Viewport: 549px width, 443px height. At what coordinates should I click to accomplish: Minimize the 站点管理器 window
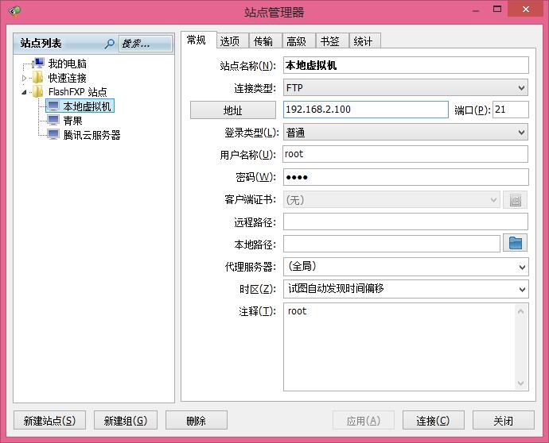pos(476,10)
